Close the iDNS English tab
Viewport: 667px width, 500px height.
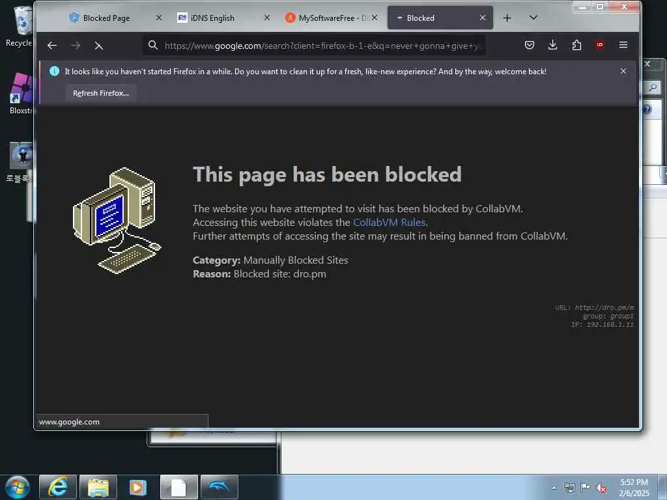pyautogui.click(x=267, y=18)
